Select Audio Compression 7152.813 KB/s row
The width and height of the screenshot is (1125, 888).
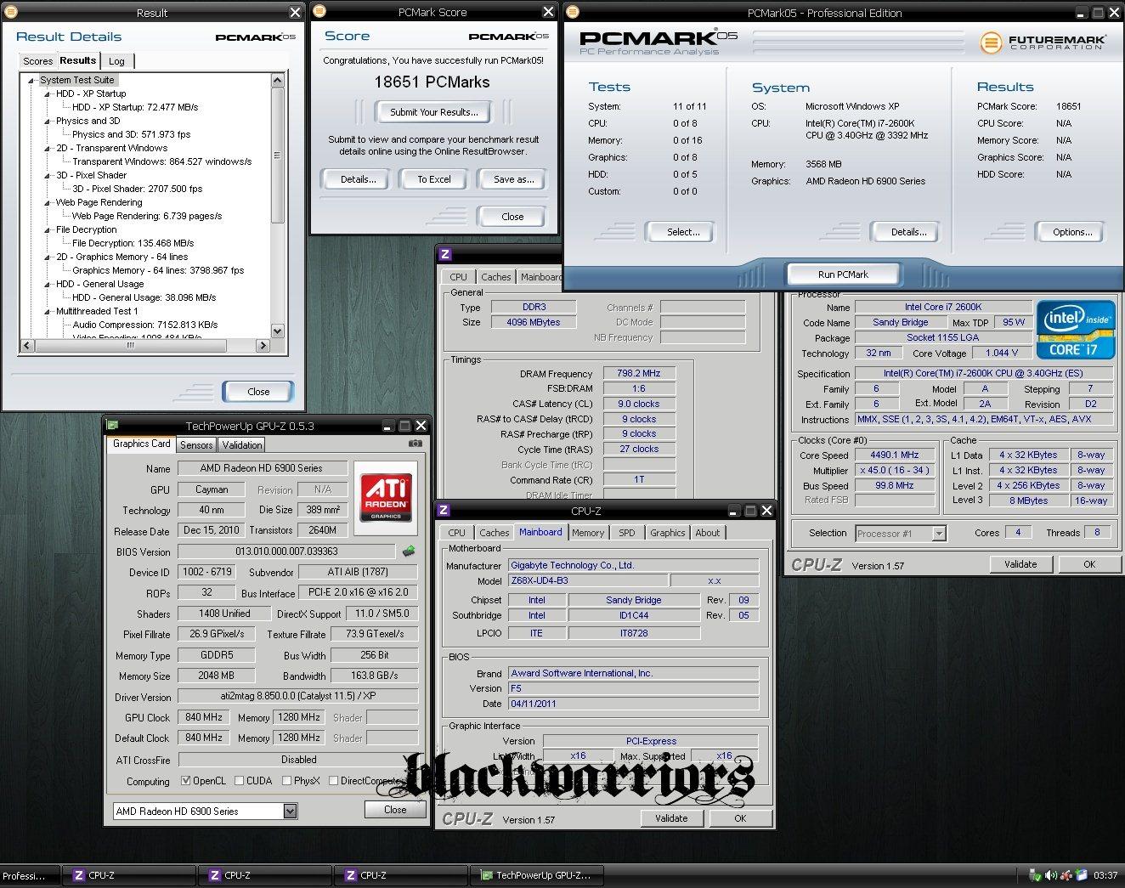pyautogui.click(x=145, y=325)
